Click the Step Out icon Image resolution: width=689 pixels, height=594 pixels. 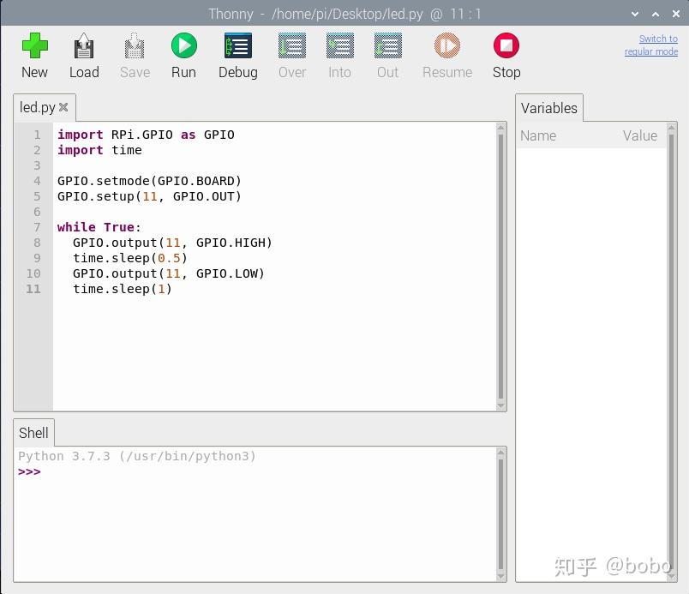tap(387, 46)
